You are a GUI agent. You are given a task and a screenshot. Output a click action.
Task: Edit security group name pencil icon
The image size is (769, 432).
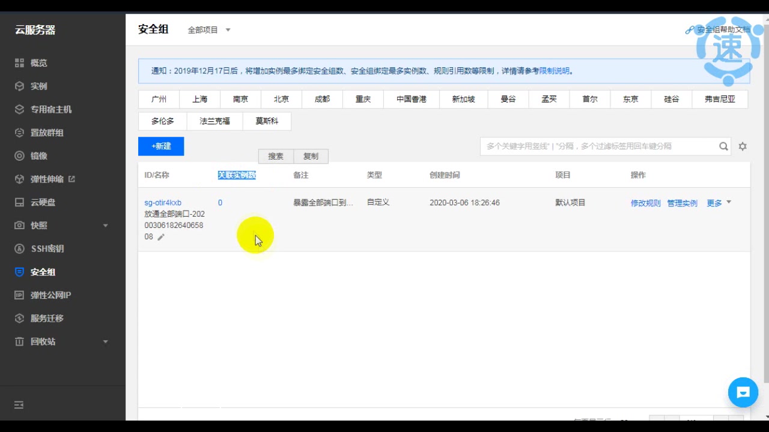(x=160, y=237)
